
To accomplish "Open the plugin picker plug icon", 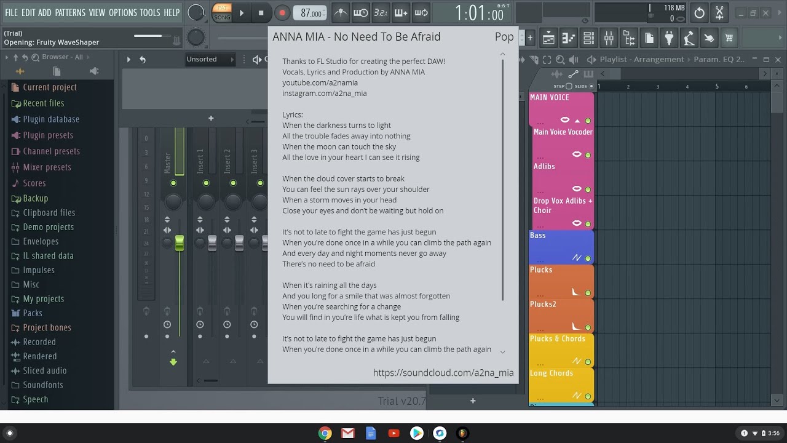I will (x=670, y=38).
